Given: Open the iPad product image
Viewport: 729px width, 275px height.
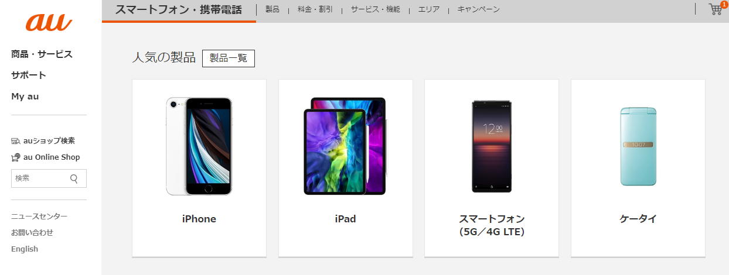Looking at the screenshot, I should pyautogui.click(x=345, y=146).
